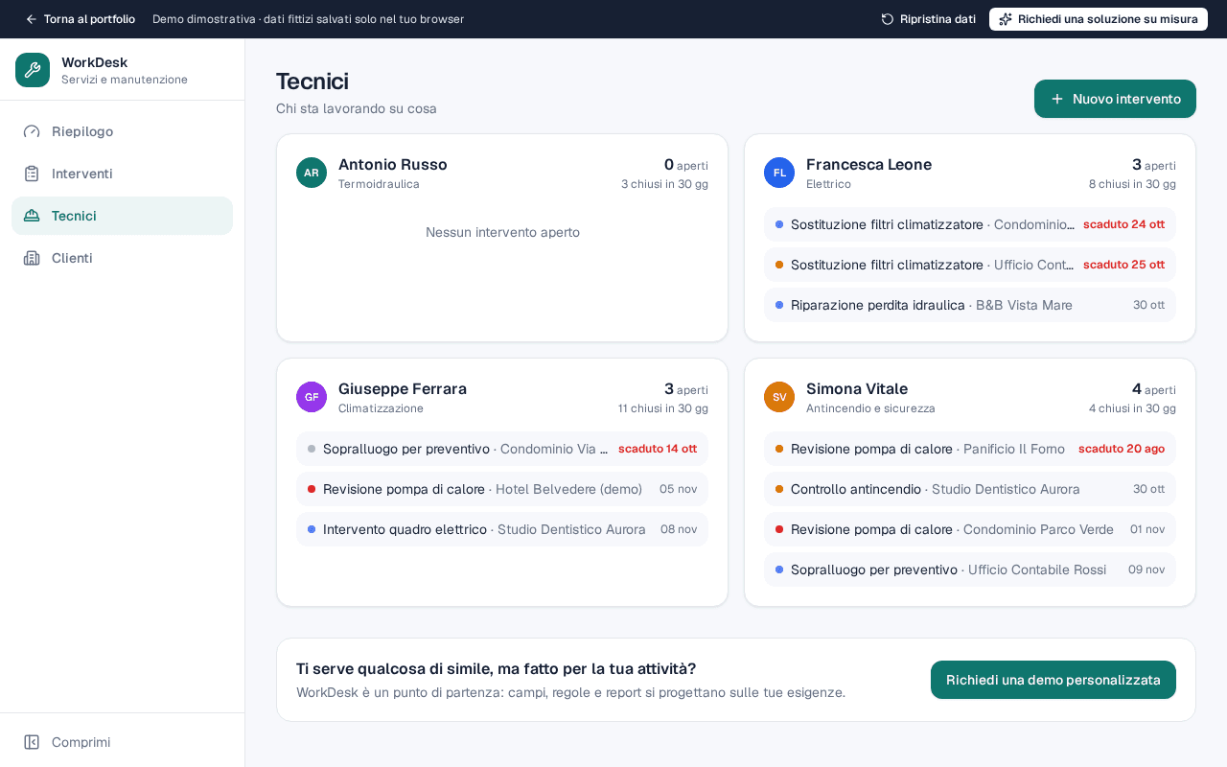Click the text Nessun intervento aperto

502,232
